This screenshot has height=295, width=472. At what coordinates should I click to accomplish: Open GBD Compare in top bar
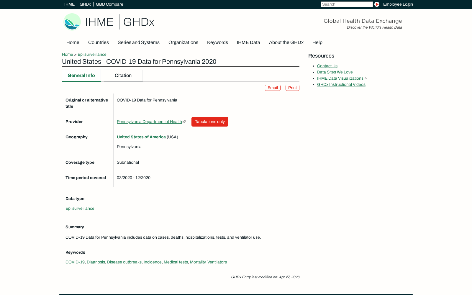tap(109, 4)
